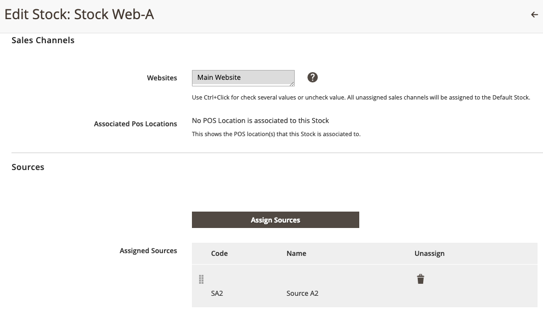543x310 pixels.
Task: Click the Code column header
Action: coord(219,254)
